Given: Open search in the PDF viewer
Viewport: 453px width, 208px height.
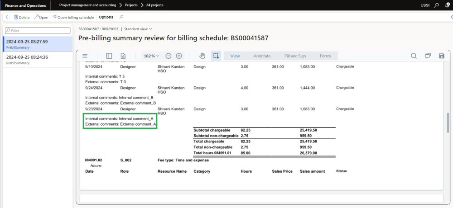Looking at the screenshot, I should [414, 56].
